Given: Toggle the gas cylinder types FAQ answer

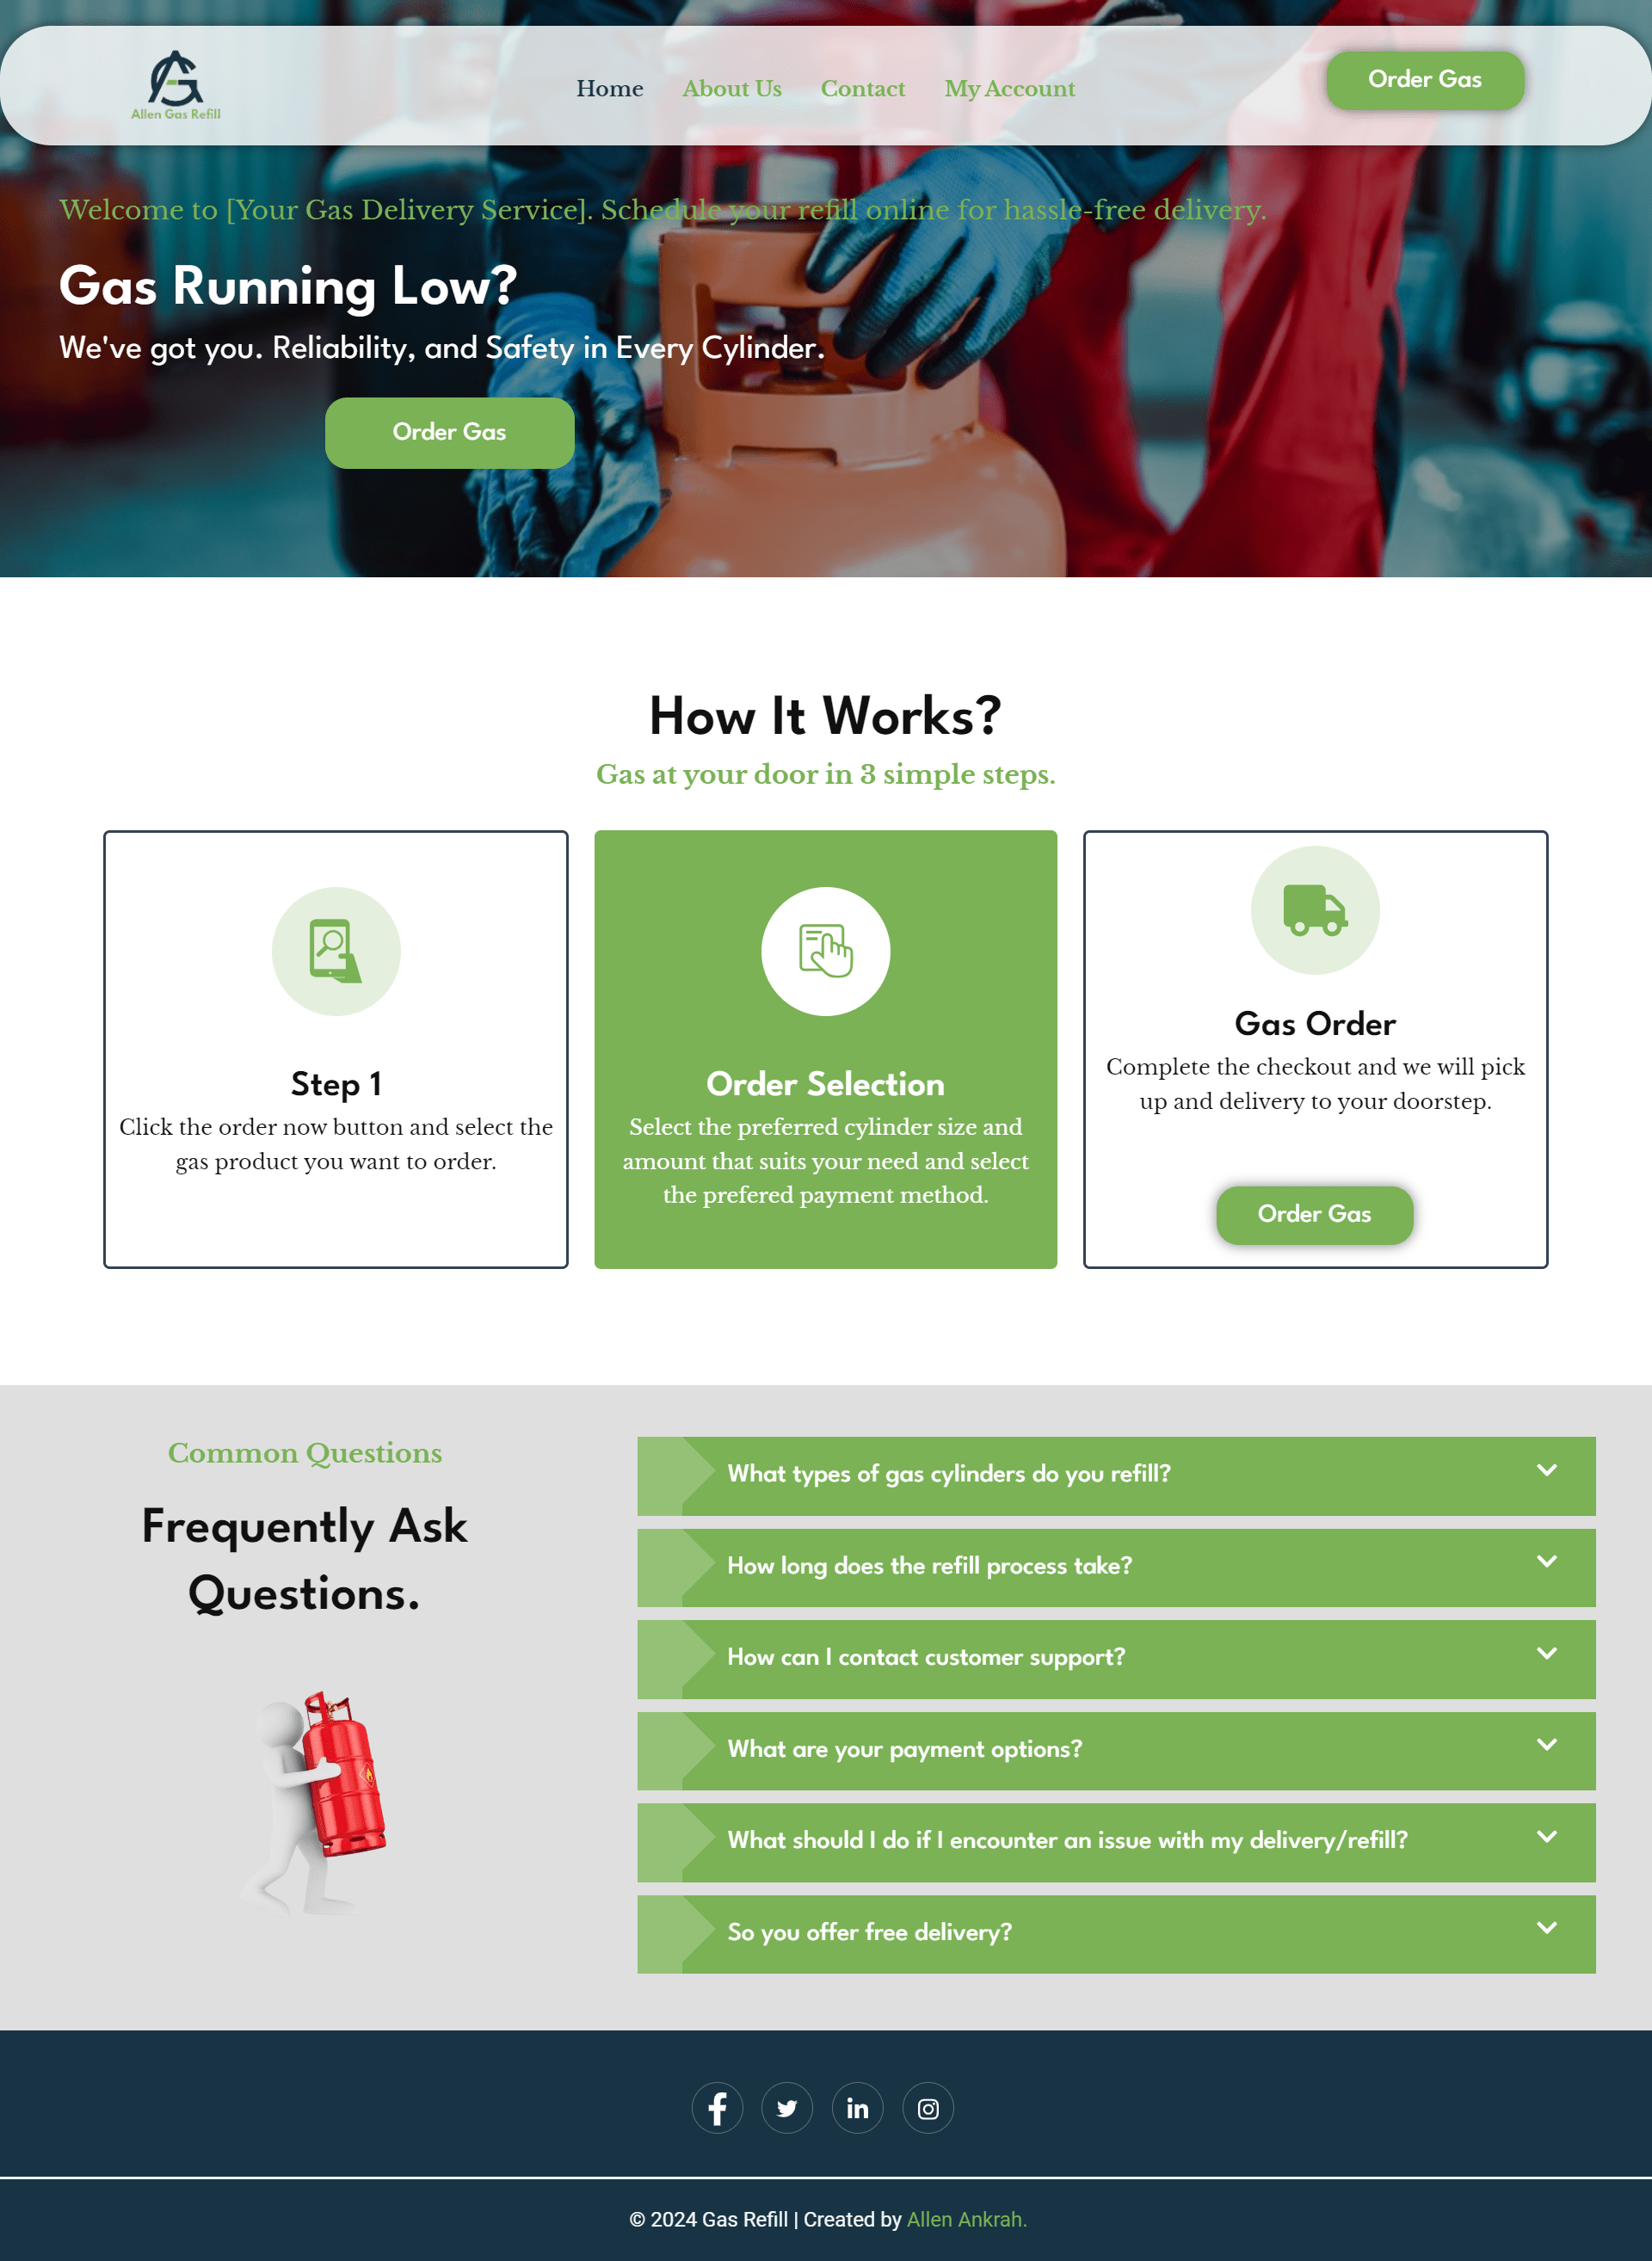Looking at the screenshot, I should pyautogui.click(x=1117, y=1476).
